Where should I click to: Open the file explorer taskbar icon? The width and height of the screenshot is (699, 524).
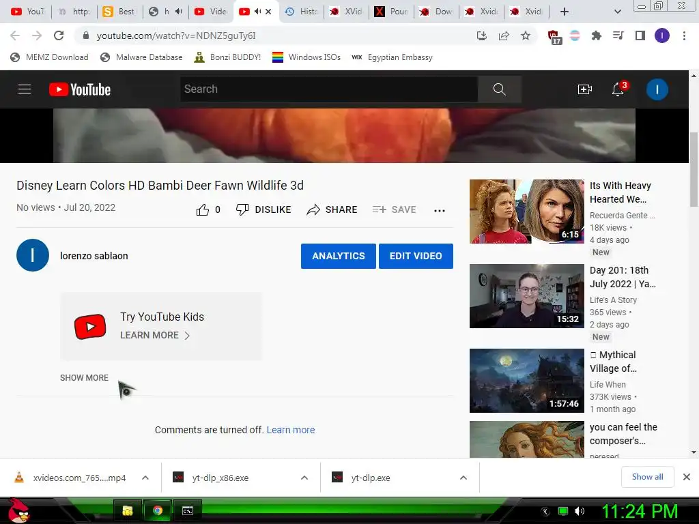tap(128, 510)
